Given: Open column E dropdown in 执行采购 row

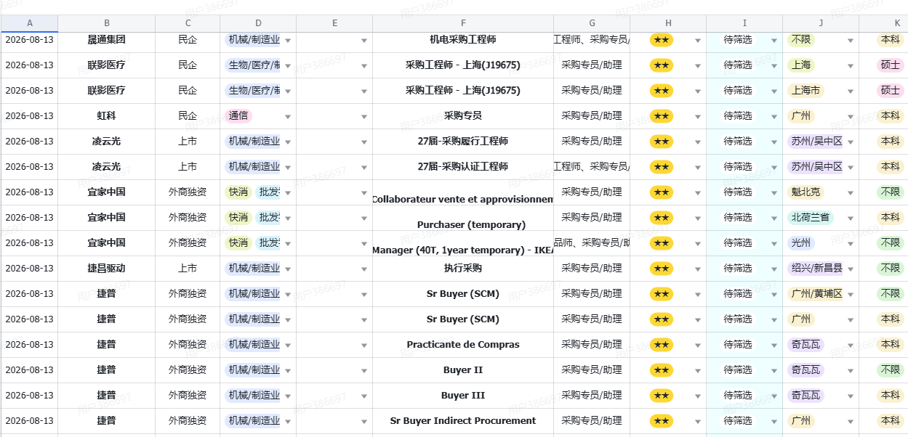Looking at the screenshot, I should tap(364, 269).
